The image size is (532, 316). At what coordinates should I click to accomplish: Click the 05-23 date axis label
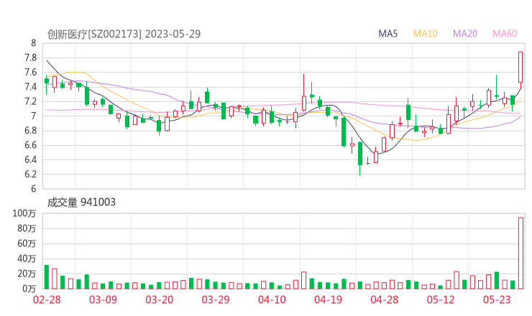click(497, 299)
